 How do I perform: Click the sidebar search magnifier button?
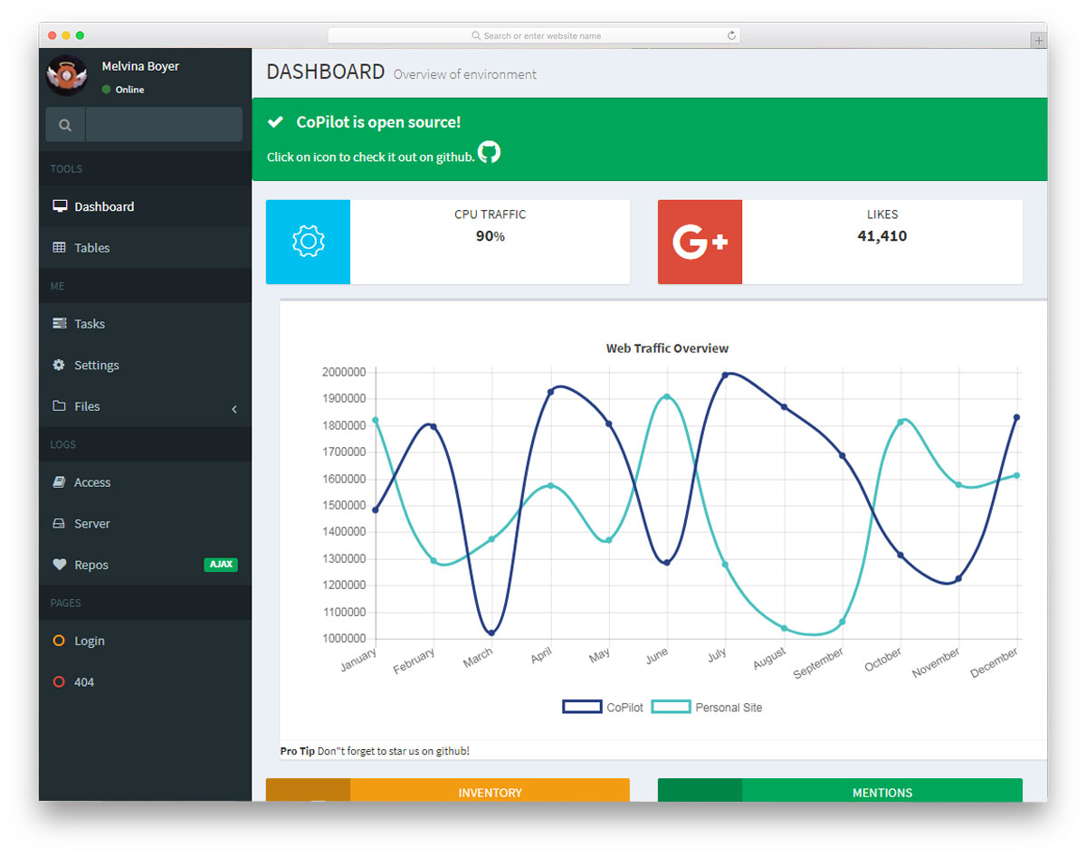click(65, 125)
